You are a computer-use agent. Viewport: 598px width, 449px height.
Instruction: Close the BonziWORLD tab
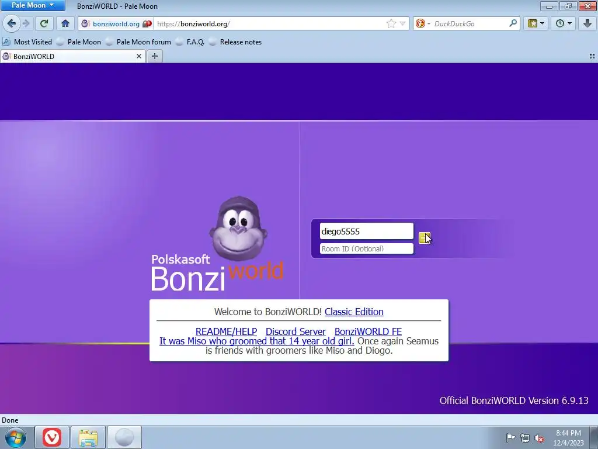pos(139,56)
